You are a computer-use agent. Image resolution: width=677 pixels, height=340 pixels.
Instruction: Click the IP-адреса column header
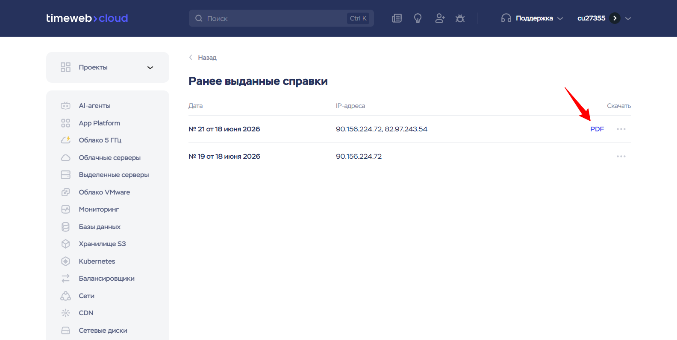tap(350, 106)
